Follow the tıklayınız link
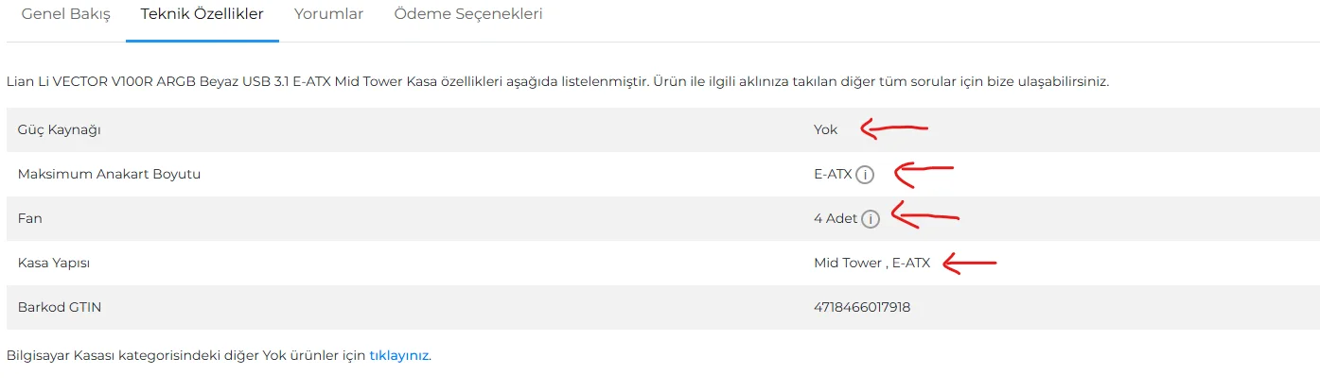This screenshot has width=1320, height=392. [398, 356]
